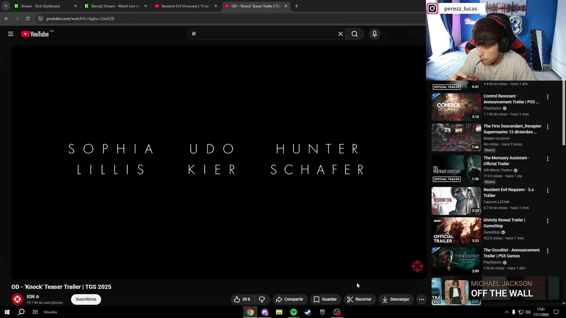Go to the YouTube home logo
566x318 pixels.
pos(35,34)
